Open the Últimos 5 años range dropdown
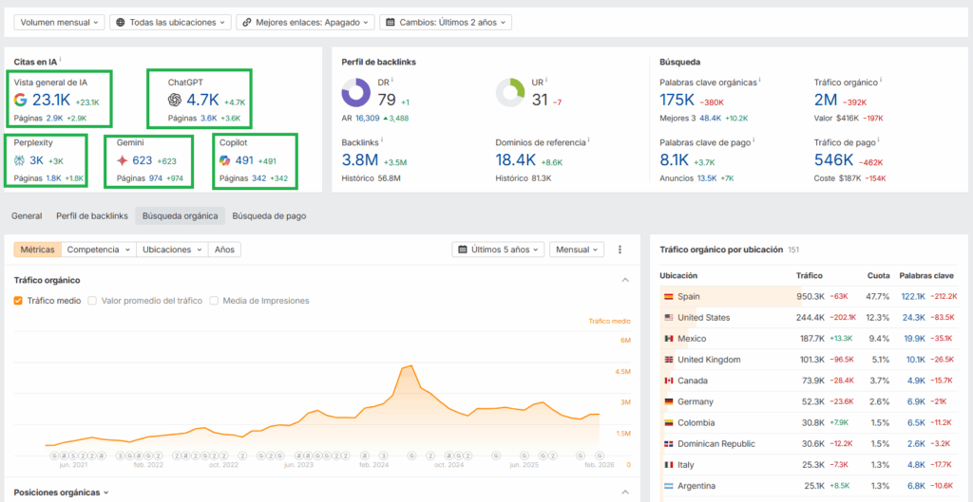The width and height of the screenshot is (973, 502). (498, 250)
